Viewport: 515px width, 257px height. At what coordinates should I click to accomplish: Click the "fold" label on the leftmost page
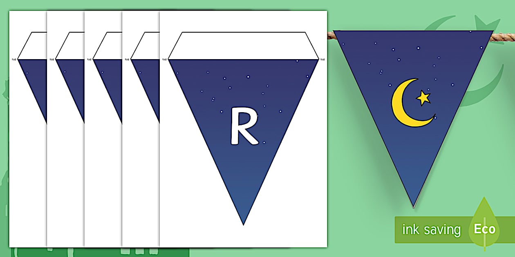[14, 60]
